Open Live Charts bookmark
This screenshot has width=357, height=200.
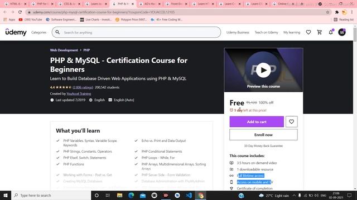point(95,19)
